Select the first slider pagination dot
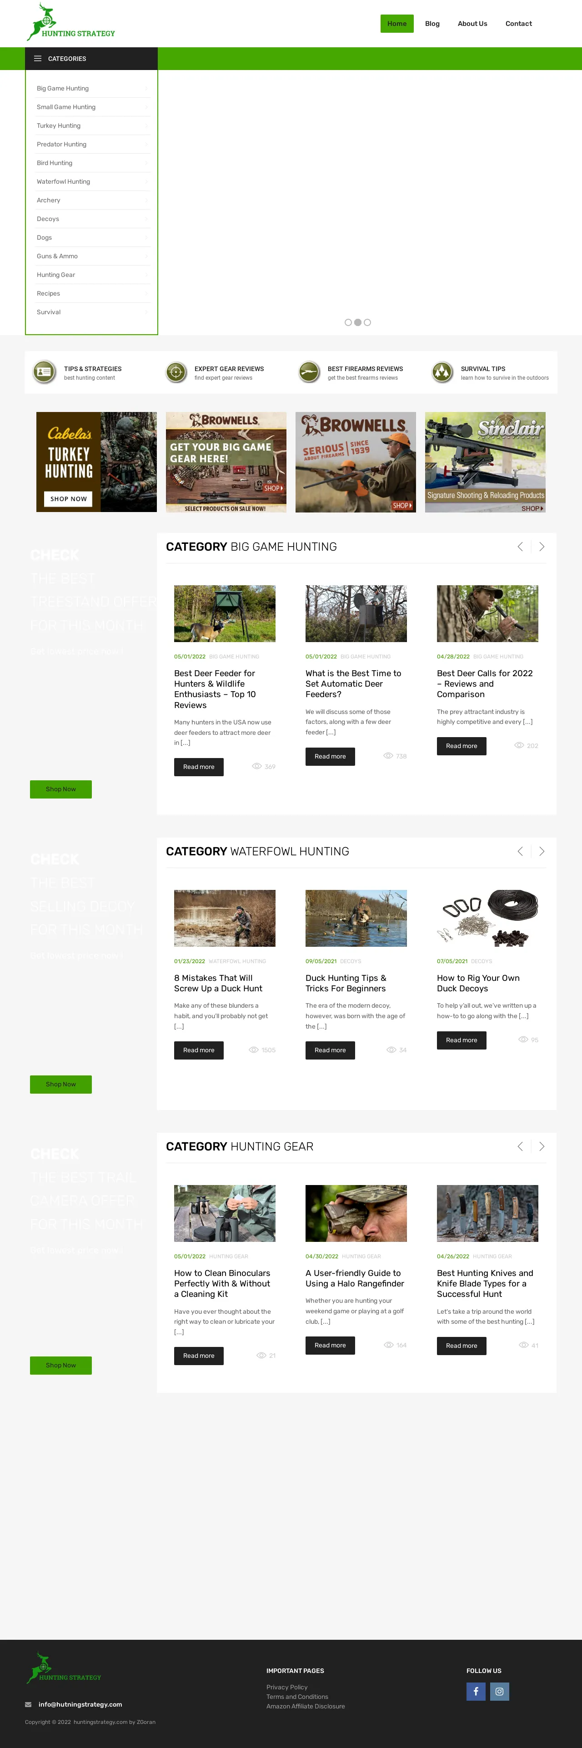Viewport: 582px width, 1748px height. [348, 322]
